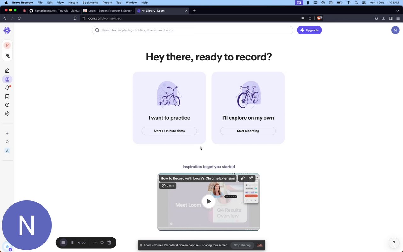Reload the page
The width and height of the screenshot is (403, 252).
[x=19, y=18]
